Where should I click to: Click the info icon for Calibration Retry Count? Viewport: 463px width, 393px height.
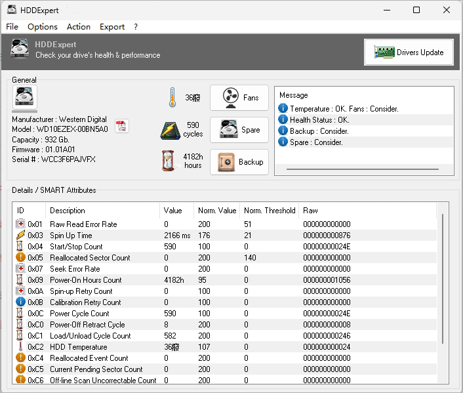click(20, 302)
